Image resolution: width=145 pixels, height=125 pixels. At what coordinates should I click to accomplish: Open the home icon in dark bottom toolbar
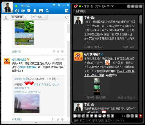[x=75, y=116]
